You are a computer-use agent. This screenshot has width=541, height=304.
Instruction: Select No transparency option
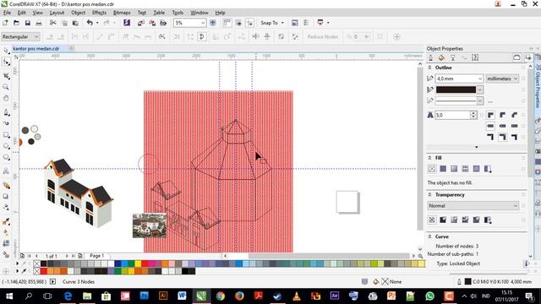432,220
